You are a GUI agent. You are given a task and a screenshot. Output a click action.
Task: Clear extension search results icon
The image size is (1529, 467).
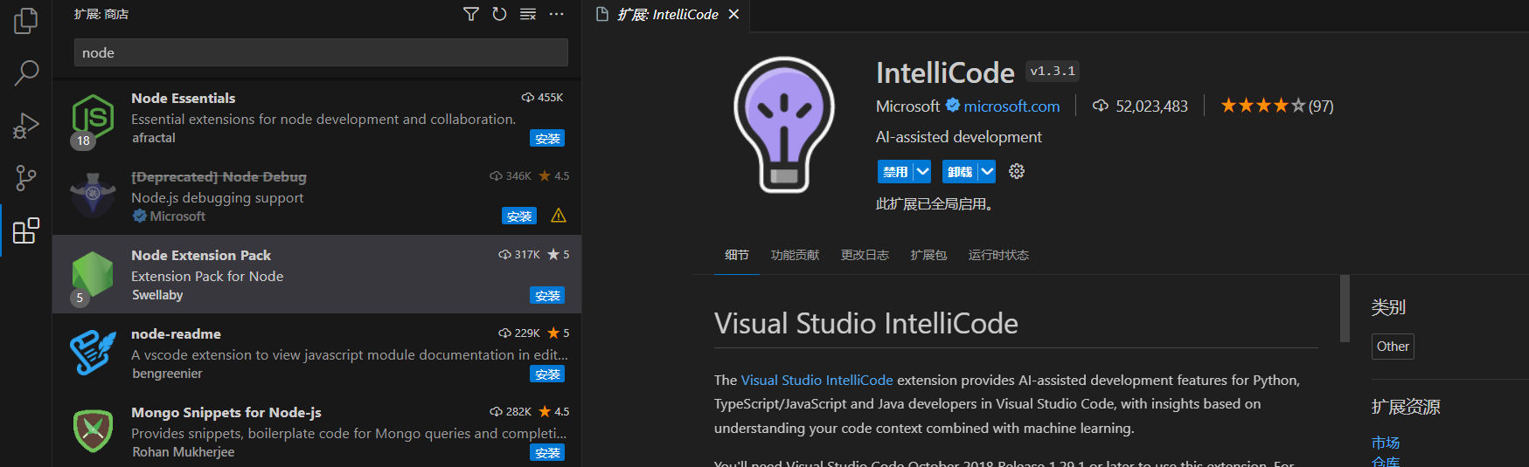(528, 14)
